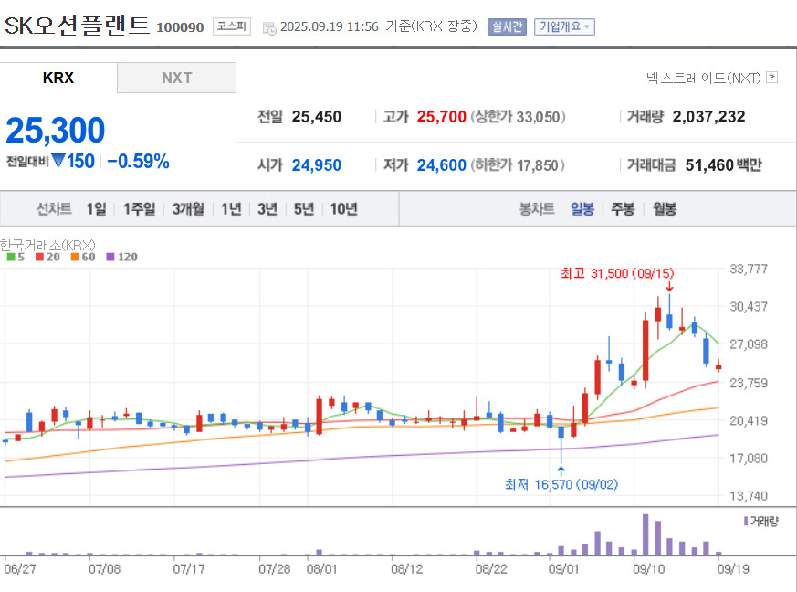Select the 10년 line chart period
The width and height of the screenshot is (797, 592).
[343, 208]
